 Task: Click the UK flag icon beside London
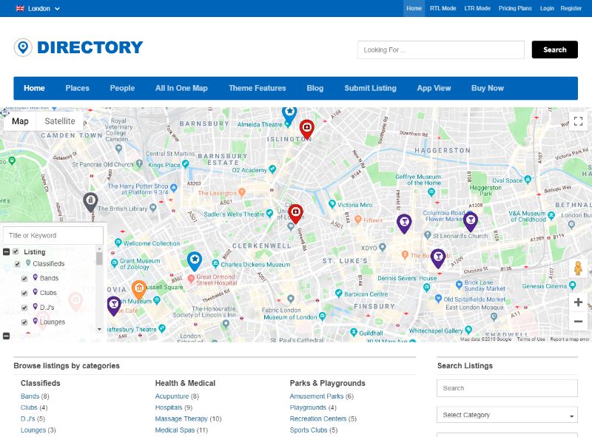20,8
